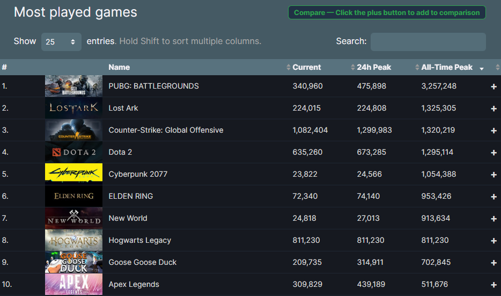
Task: Open Goose Goose Duck banner image
Action: pyautogui.click(x=74, y=262)
